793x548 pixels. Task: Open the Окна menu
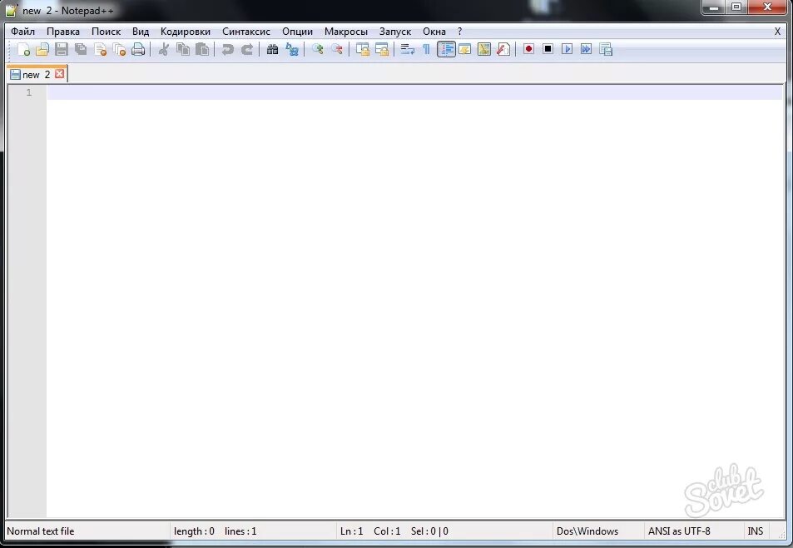tap(434, 32)
